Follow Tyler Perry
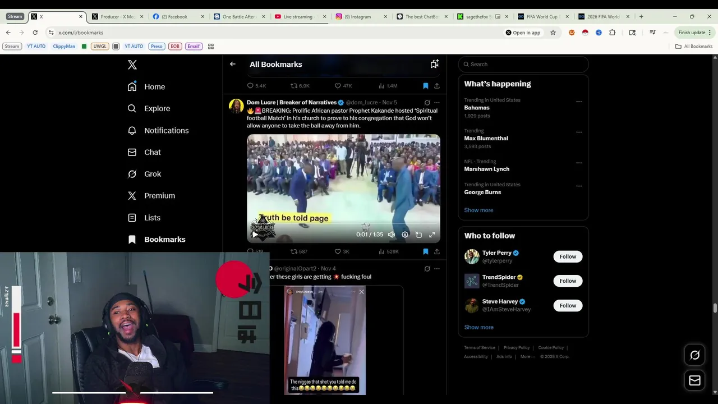The height and width of the screenshot is (404, 718). [x=568, y=256]
